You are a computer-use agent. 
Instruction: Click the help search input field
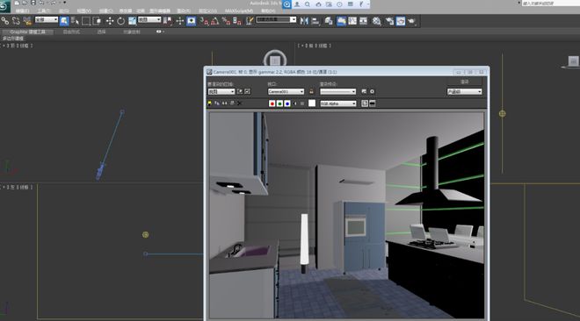point(550,4)
